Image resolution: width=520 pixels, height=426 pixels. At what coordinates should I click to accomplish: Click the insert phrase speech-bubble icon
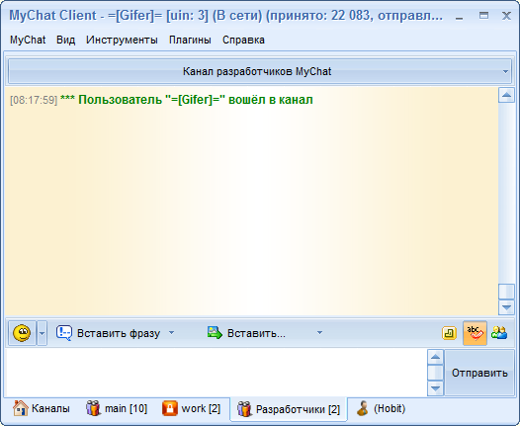[64, 333]
